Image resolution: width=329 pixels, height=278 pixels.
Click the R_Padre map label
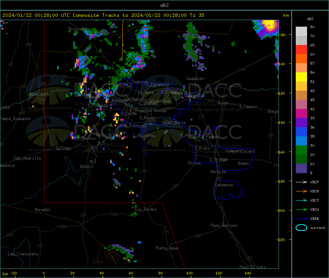tap(209, 137)
